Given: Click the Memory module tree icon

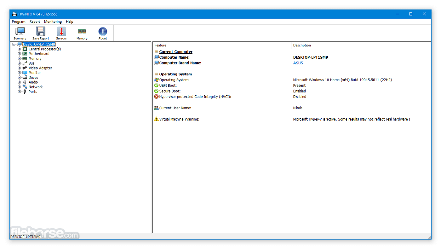Looking at the screenshot, I should (25, 58).
